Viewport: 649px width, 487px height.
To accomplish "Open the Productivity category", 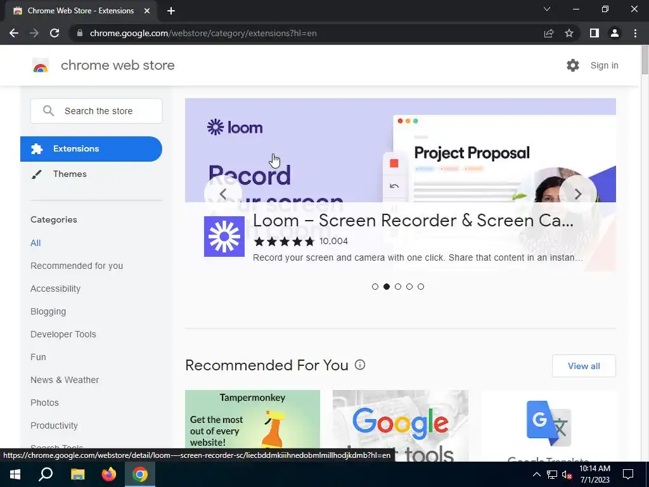I will 55,425.
